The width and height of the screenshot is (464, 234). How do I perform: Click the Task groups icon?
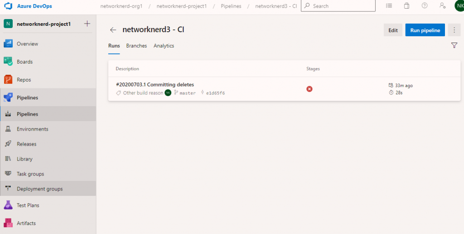[x=8, y=174]
